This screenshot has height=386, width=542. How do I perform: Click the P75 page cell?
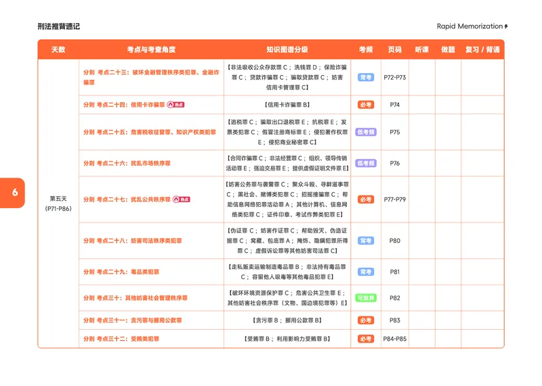pos(395,132)
